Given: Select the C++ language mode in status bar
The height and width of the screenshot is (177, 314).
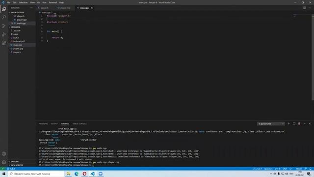Looking at the screenshot, I should 291,169.
